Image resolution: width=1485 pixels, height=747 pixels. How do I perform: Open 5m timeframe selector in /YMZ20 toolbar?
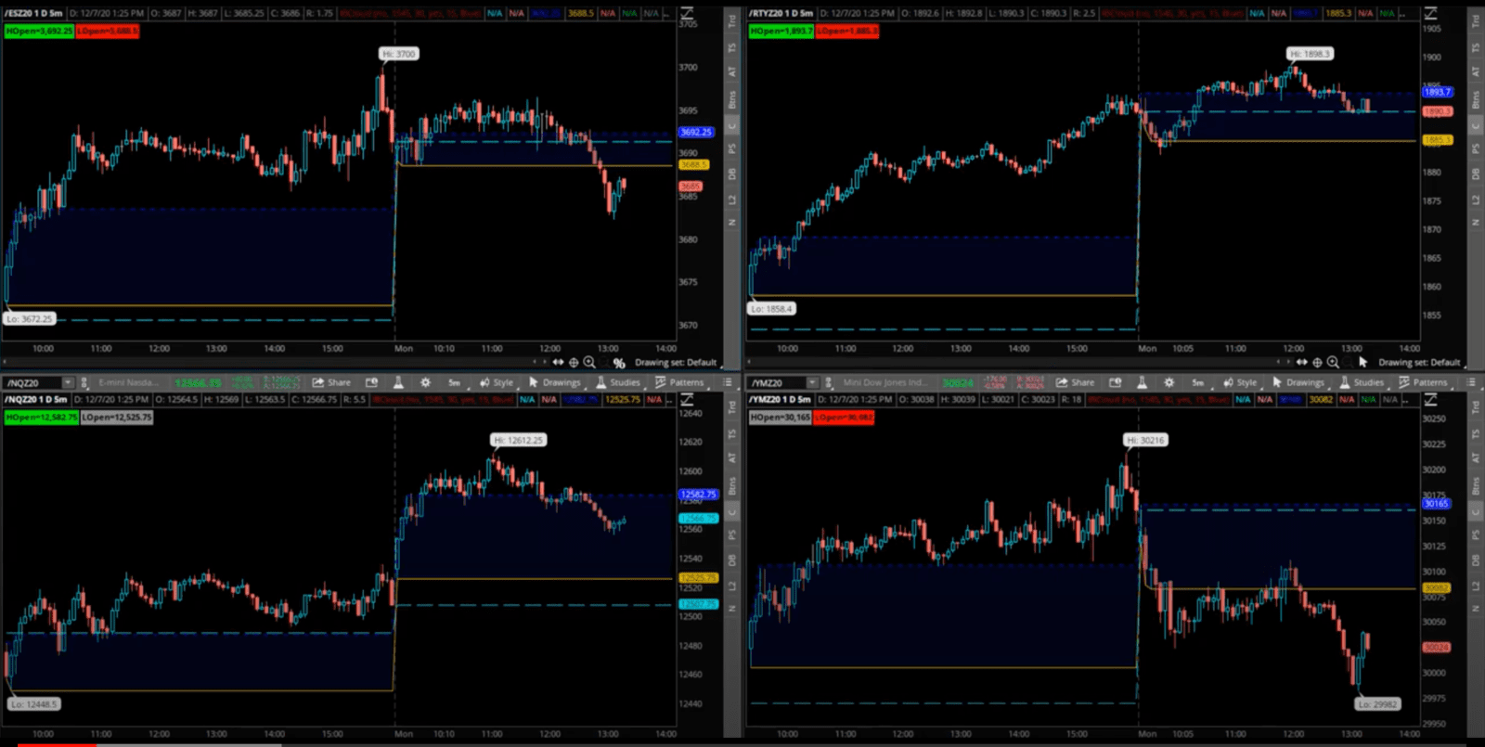(x=1197, y=382)
